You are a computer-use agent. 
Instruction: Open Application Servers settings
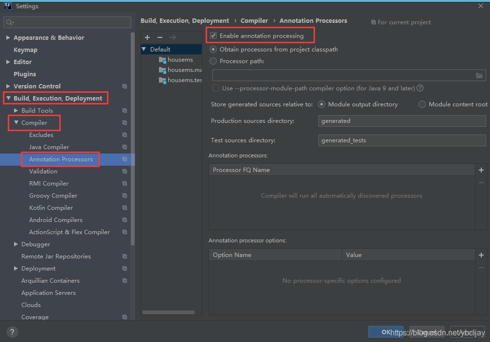tap(49, 293)
